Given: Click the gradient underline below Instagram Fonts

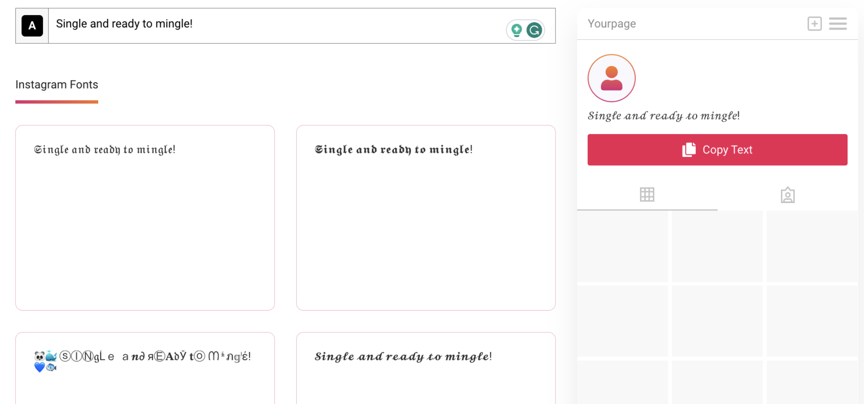Looking at the screenshot, I should pos(57,102).
